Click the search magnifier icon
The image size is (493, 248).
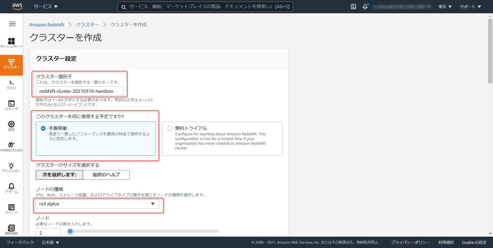coord(124,7)
